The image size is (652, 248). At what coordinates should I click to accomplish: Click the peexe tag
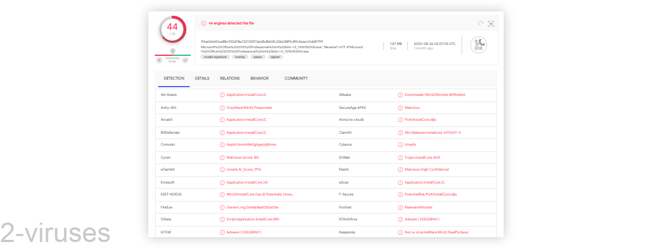tap(258, 57)
